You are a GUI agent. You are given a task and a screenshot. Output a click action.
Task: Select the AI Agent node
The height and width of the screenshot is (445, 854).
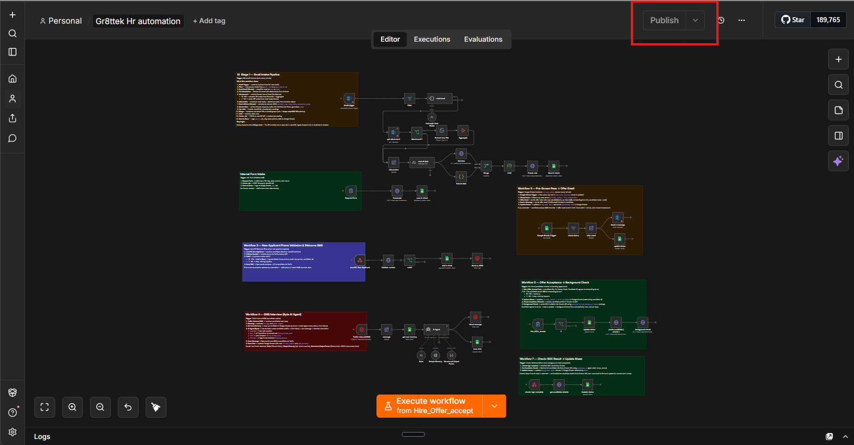437,329
